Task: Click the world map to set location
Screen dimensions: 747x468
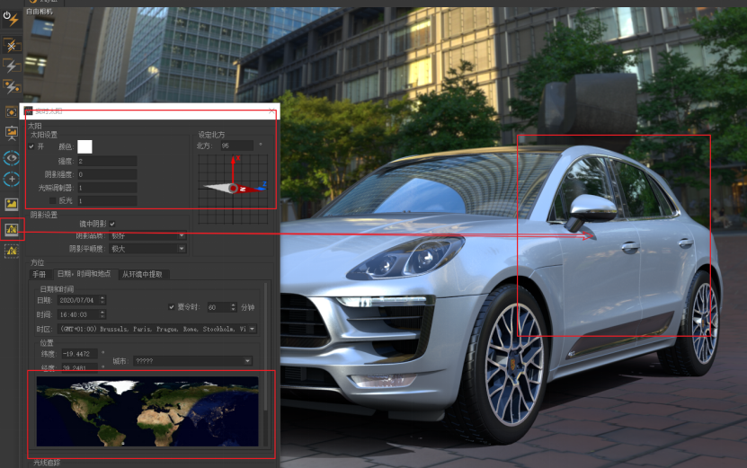Action: pos(147,411)
